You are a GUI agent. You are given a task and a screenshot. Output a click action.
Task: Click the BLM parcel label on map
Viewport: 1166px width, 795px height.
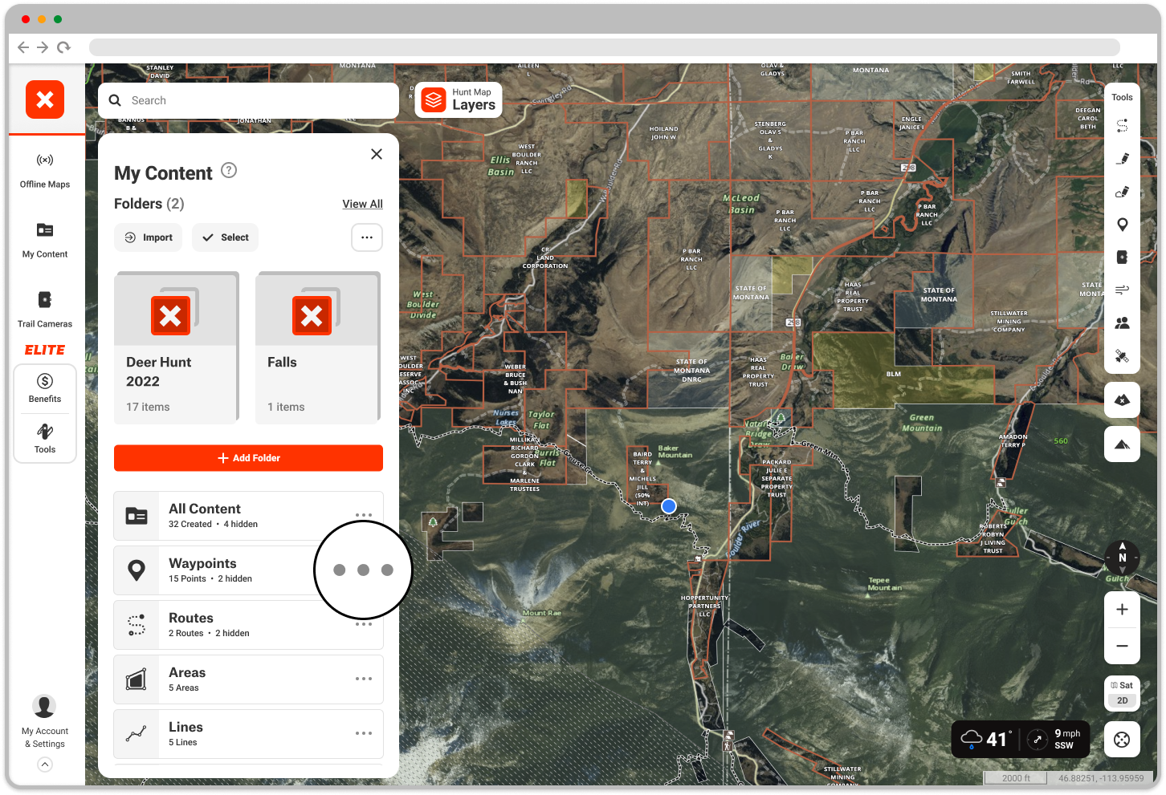[894, 374]
